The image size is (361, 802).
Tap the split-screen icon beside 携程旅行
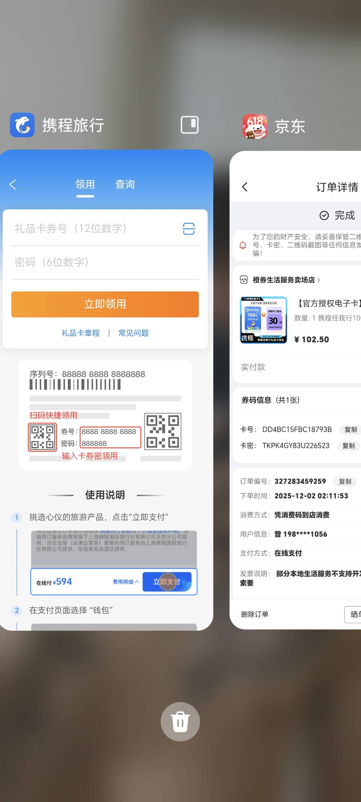point(190,125)
